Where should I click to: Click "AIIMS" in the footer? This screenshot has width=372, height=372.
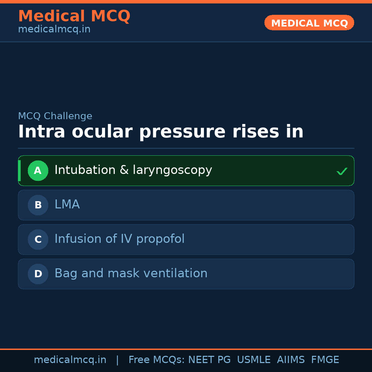(291, 360)
